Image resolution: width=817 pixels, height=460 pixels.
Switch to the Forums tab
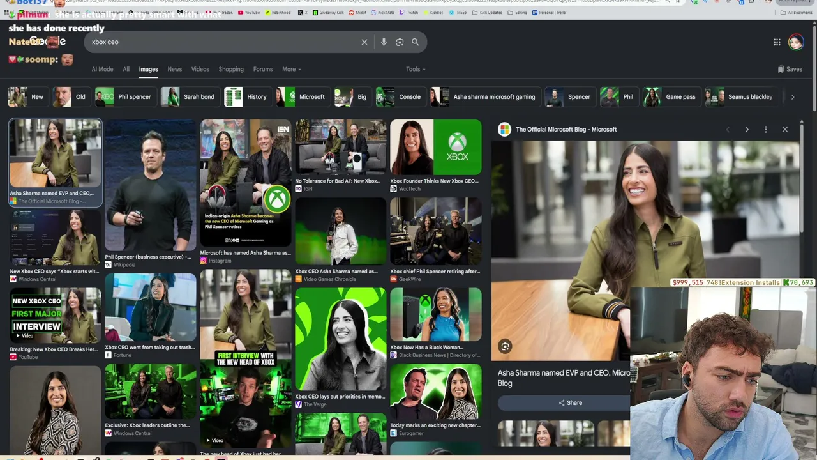click(263, 69)
